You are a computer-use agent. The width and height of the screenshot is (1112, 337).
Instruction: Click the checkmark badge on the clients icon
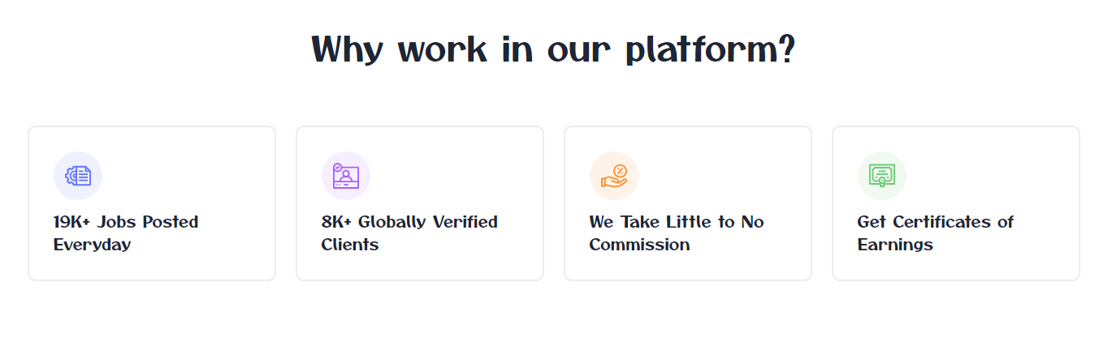[x=338, y=168]
